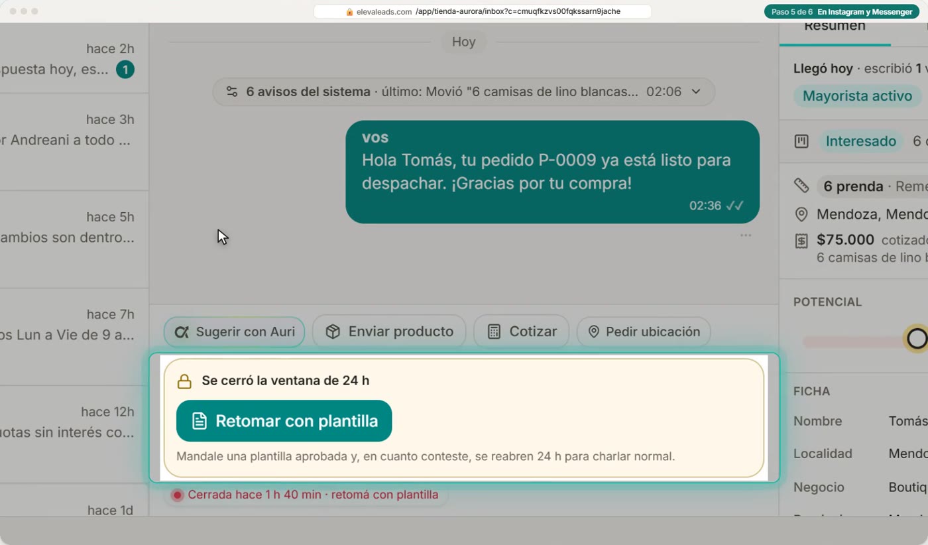The width and height of the screenshot is (928, 545).
Task: Open the conversation from hace 7h
Action: pyautogui.click(x=74, y=337)
